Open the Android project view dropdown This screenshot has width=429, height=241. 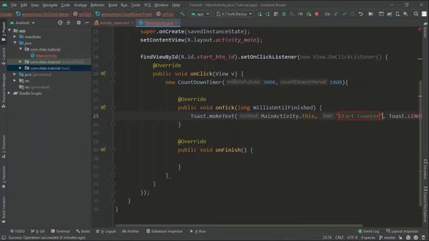(x=22, y=23)
